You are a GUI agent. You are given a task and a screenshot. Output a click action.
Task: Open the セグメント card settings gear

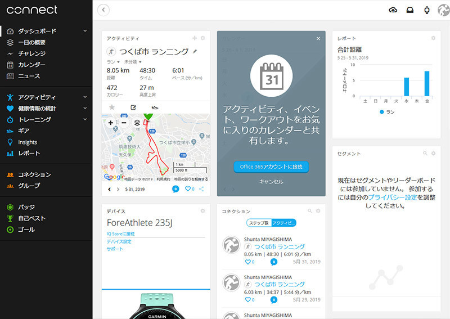(433, 154)
